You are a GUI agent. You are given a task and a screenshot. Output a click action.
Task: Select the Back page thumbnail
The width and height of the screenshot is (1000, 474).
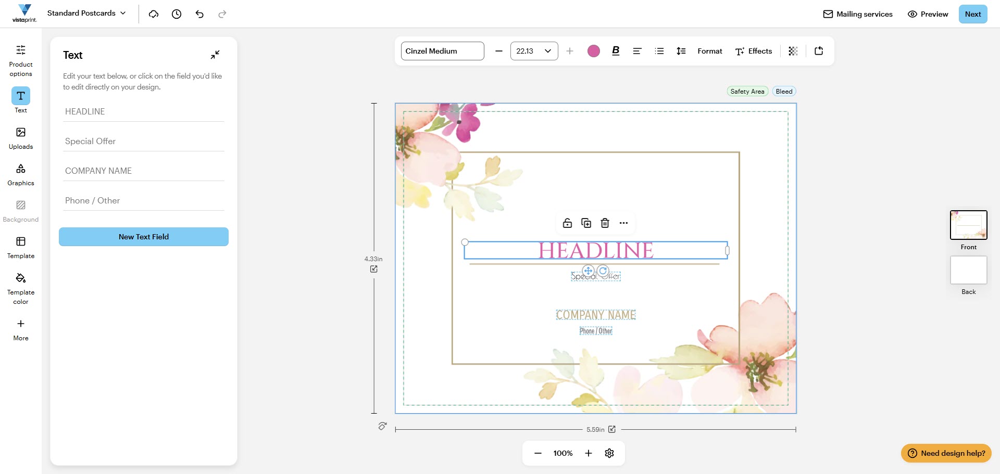point(969,270)
